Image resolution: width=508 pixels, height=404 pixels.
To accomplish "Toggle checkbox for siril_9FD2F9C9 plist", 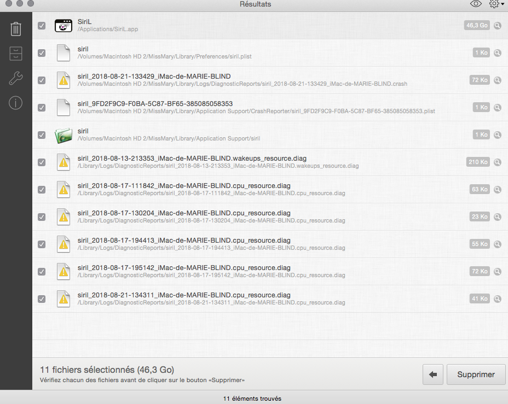I will coord(42,107).
